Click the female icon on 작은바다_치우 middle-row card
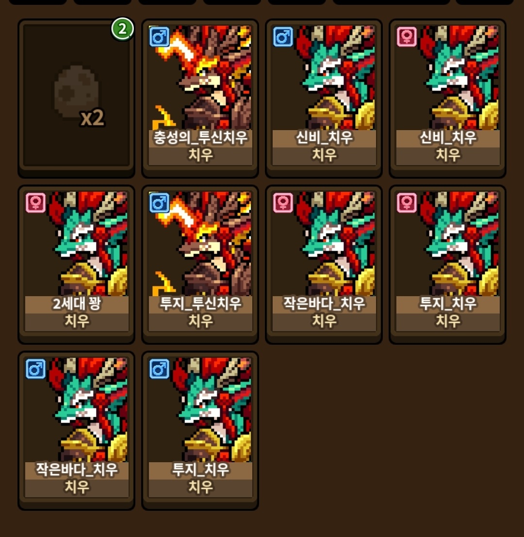 point(283,202)
